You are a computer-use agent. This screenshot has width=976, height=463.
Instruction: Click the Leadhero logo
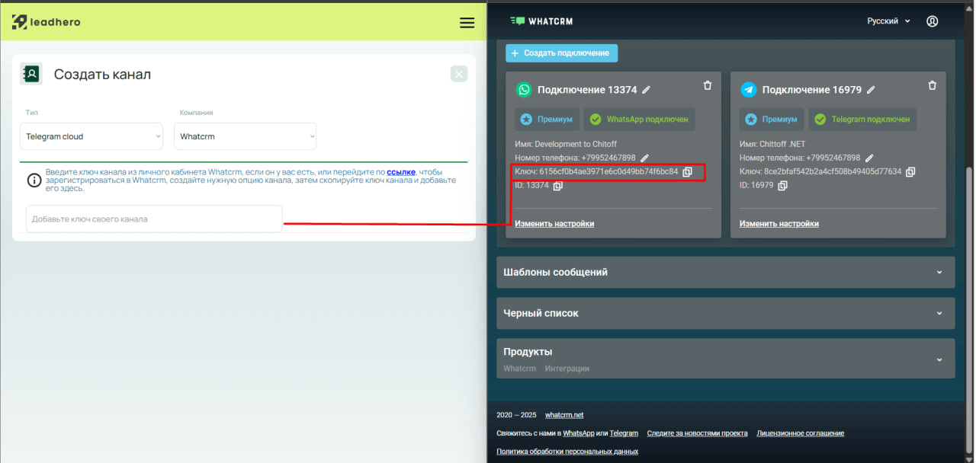click(x=46, y=22)
